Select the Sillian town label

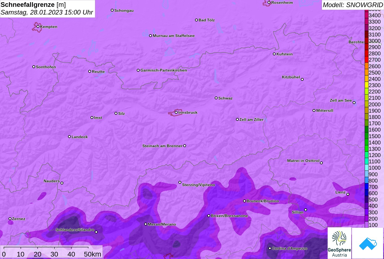tap(298, 212)
